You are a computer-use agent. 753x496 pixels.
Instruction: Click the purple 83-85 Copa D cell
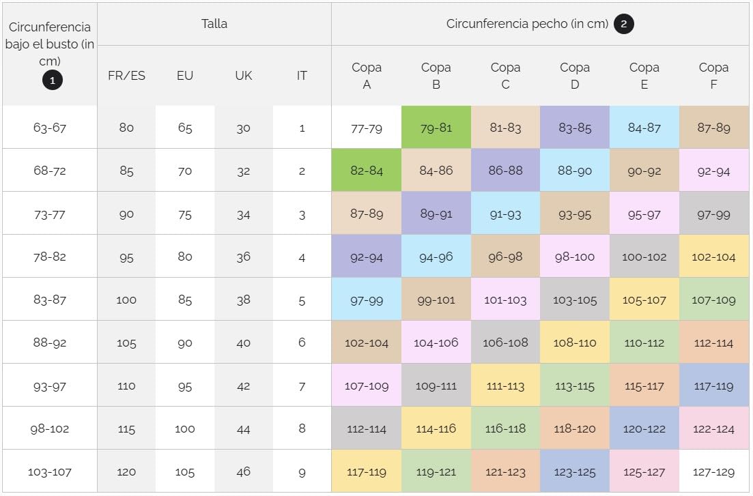574,128
